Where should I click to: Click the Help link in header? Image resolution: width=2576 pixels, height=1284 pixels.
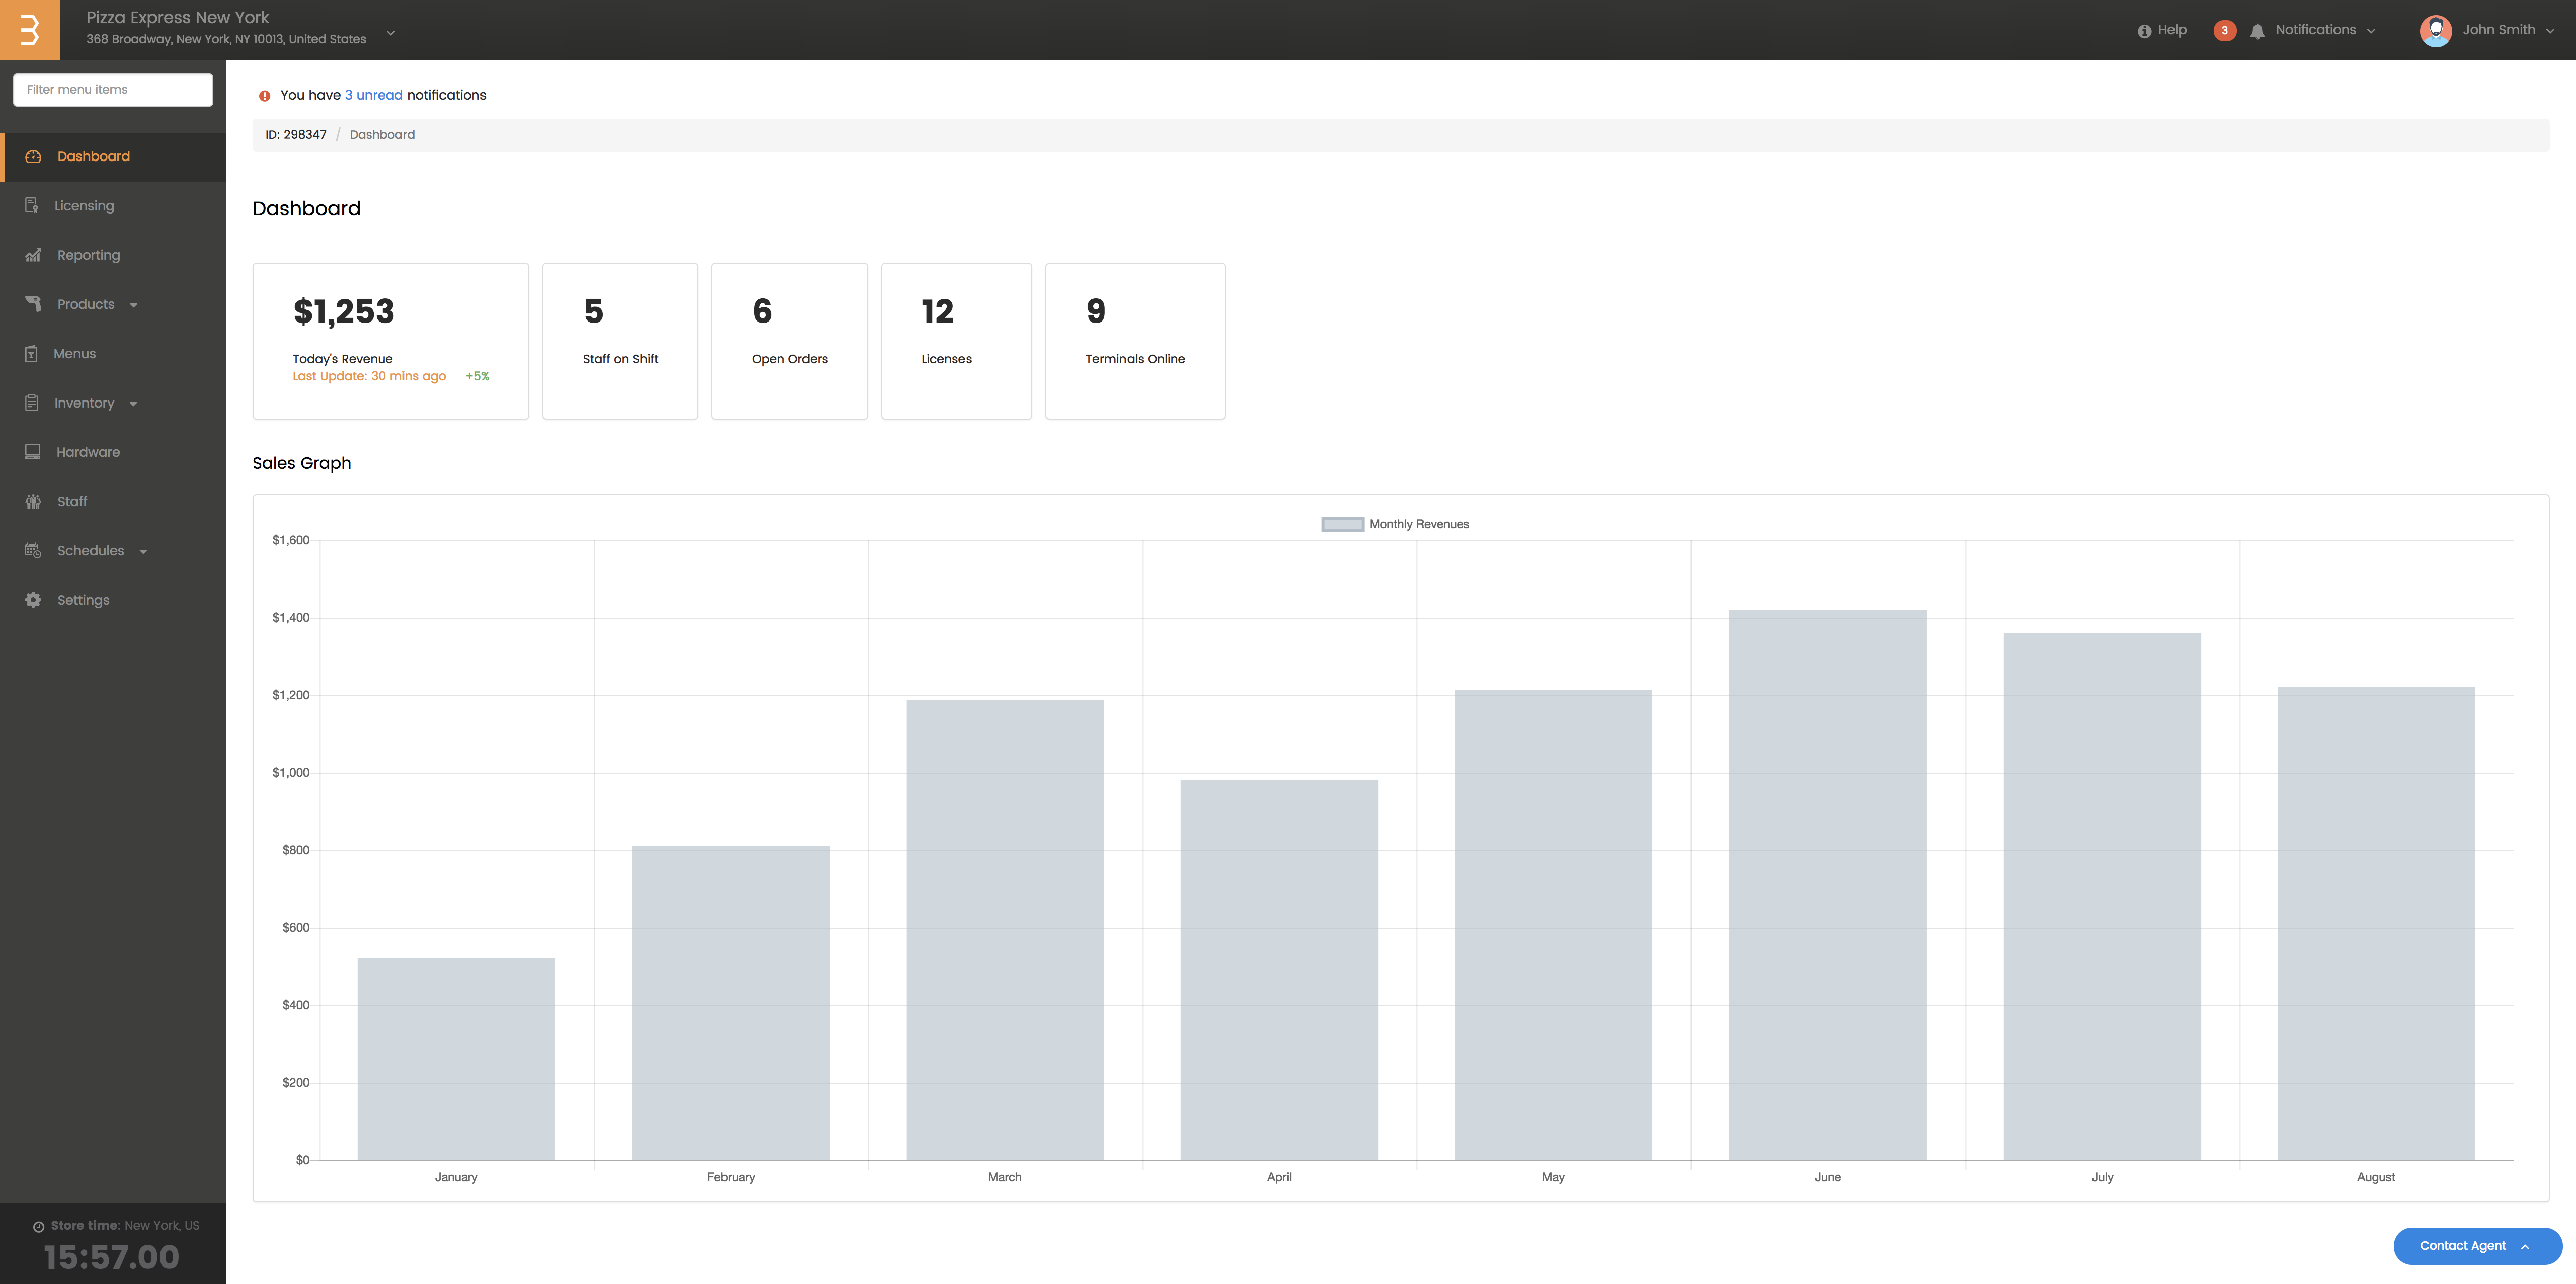pos(2171,30)
